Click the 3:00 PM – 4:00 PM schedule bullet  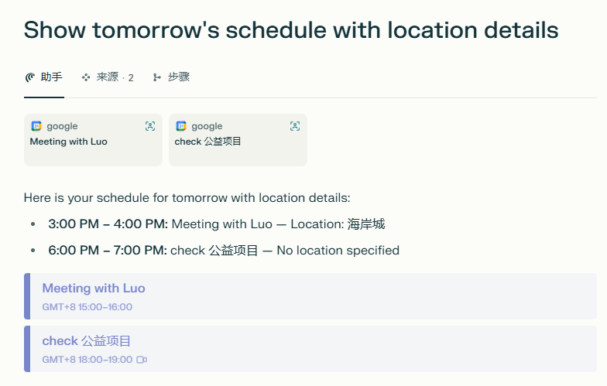click(x=108, y=224)
